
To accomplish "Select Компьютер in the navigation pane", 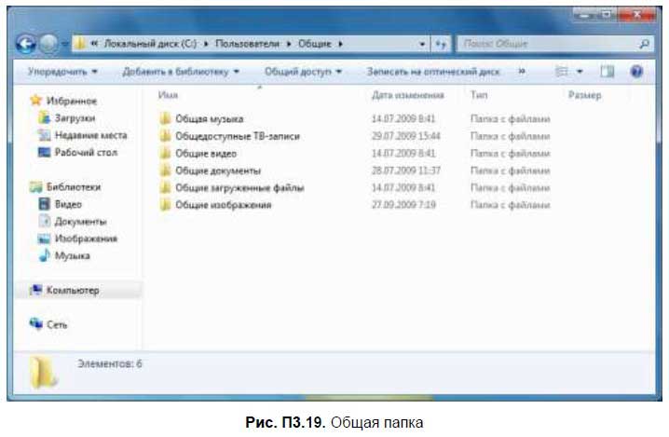I will 73,290.
